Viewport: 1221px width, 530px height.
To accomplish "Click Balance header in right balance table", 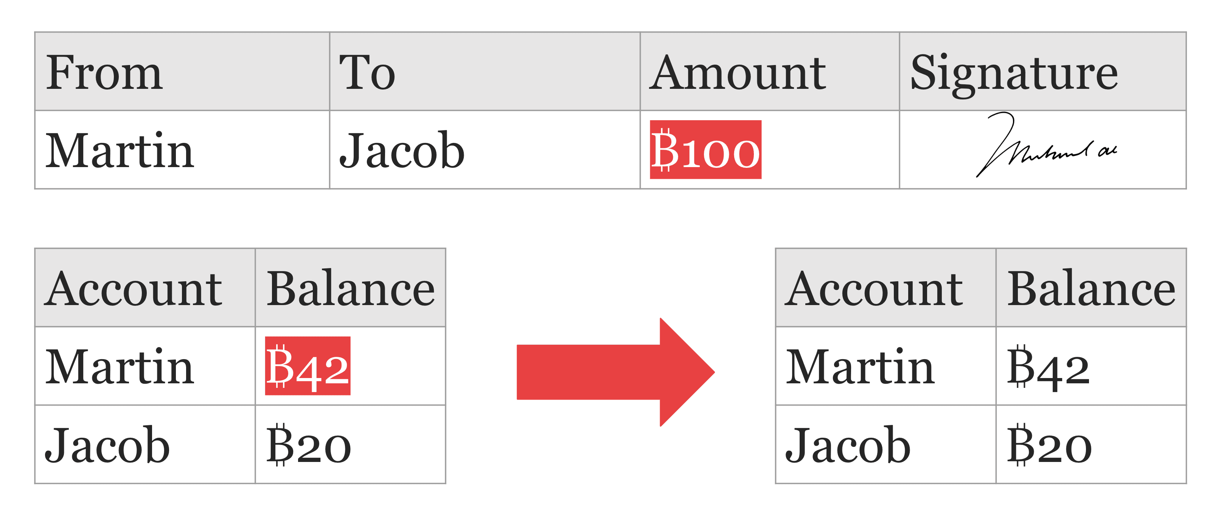I will coord(1091,288).
